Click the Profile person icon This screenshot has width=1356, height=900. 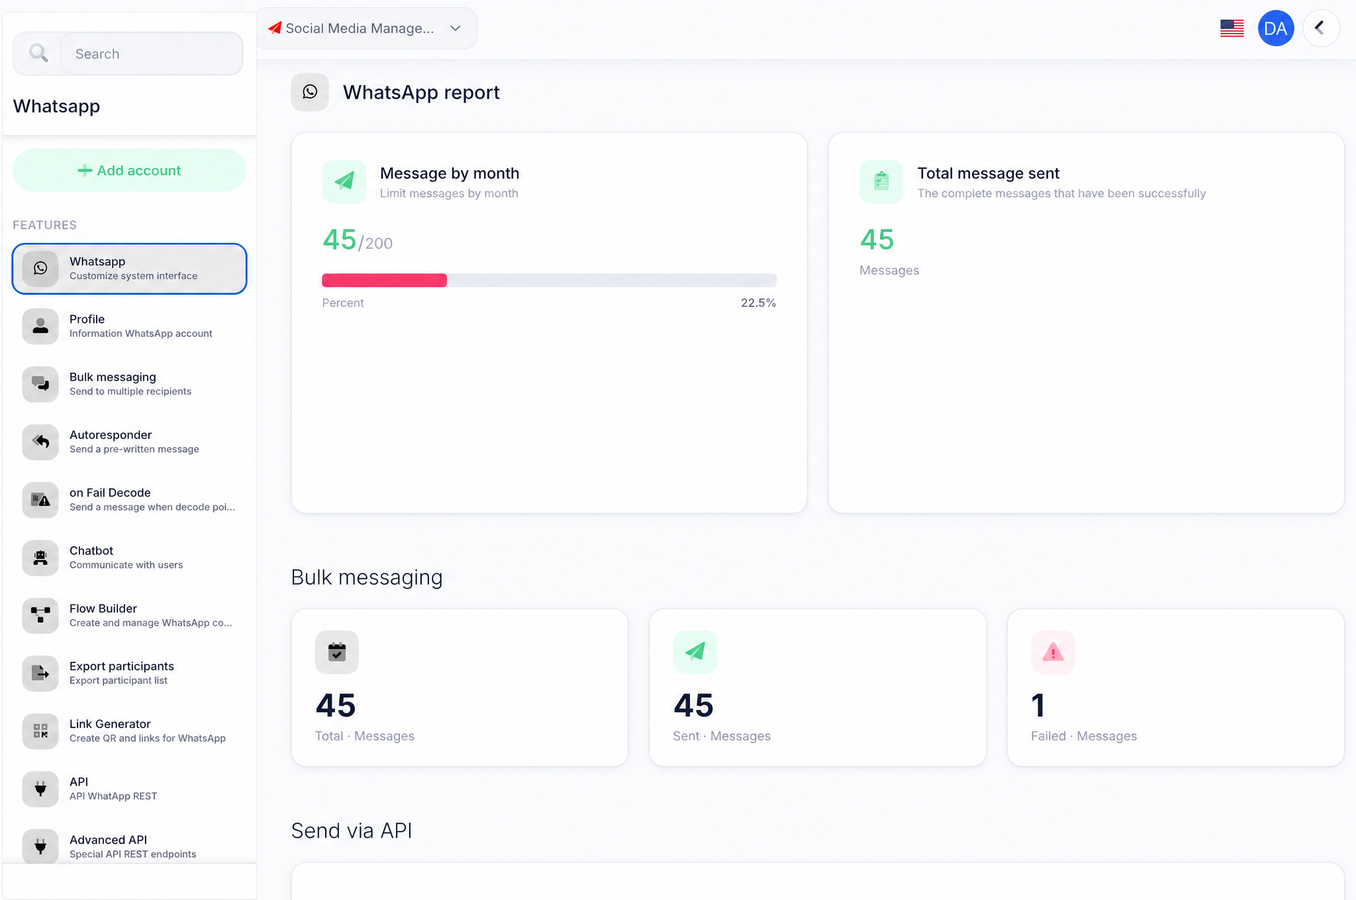(40, 326)
